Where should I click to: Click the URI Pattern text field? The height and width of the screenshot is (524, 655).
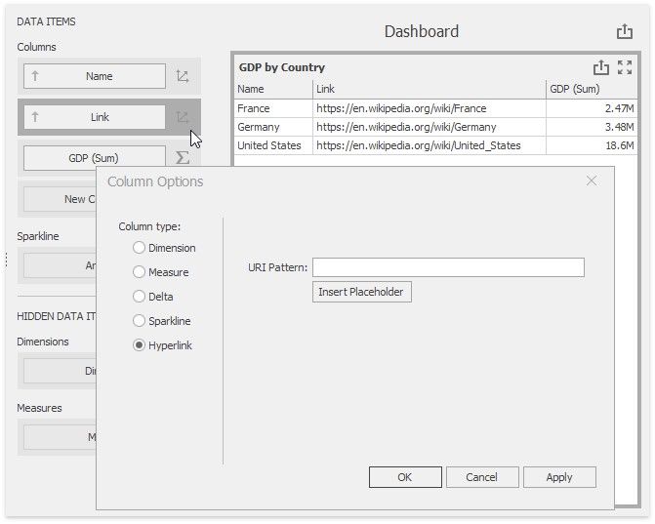(448, 267)
